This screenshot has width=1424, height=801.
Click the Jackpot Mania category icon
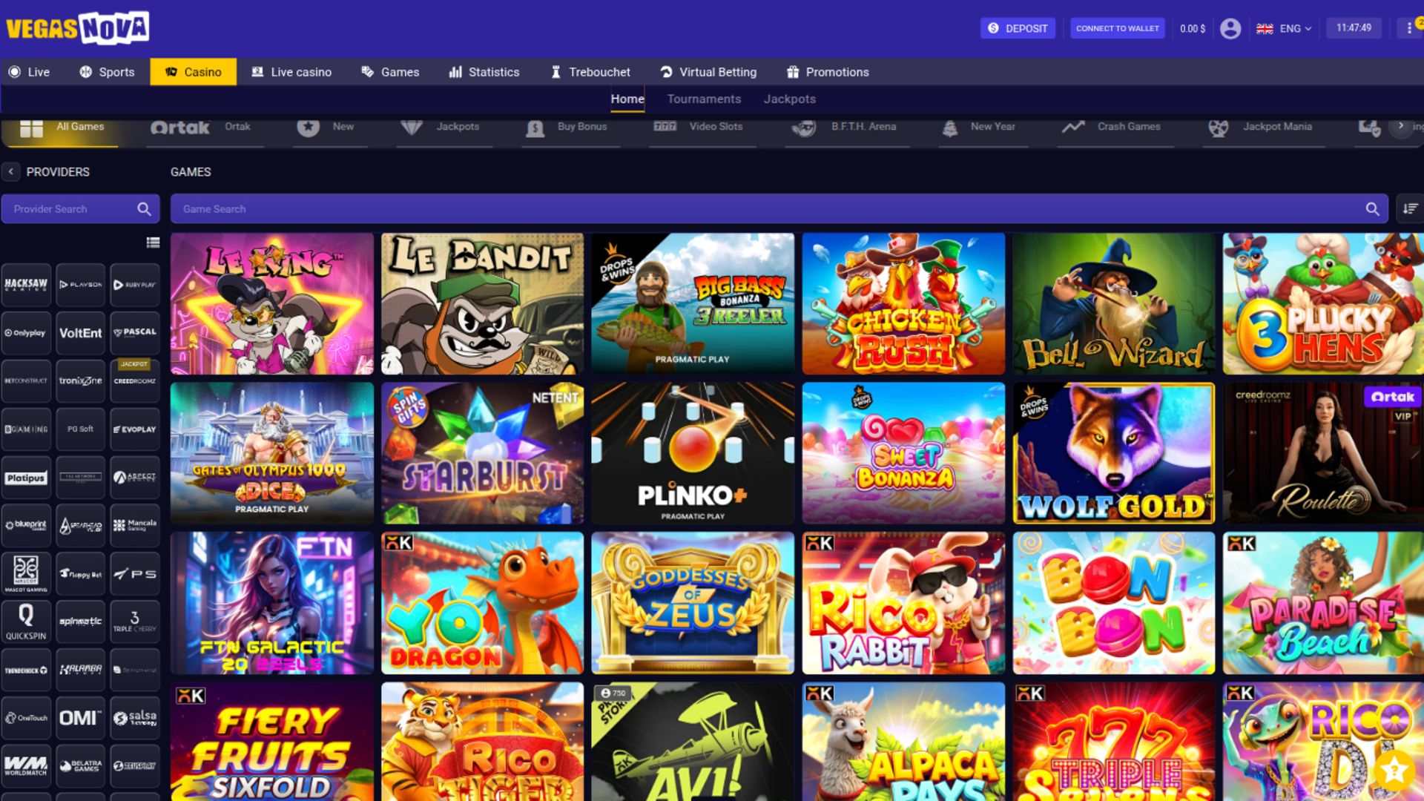tap(1219, 127)
